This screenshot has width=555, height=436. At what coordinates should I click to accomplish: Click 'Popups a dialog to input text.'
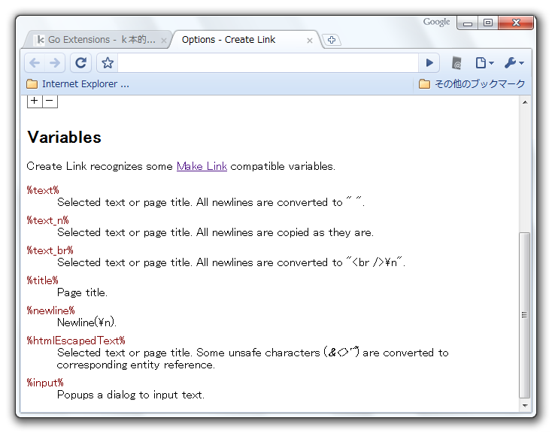[131, 395]
